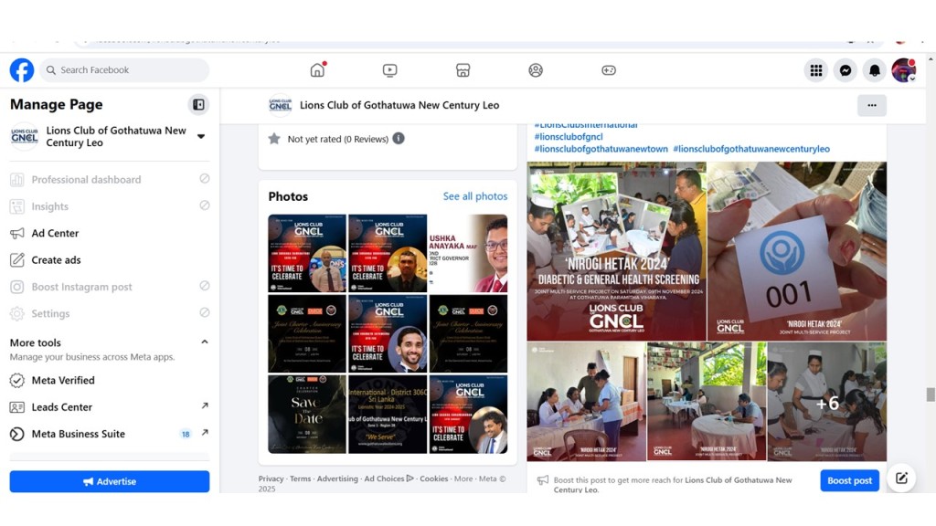Click the Boost post button
Image resolution: width=936 pixels, height=526 pixels.
coord(849,480)
